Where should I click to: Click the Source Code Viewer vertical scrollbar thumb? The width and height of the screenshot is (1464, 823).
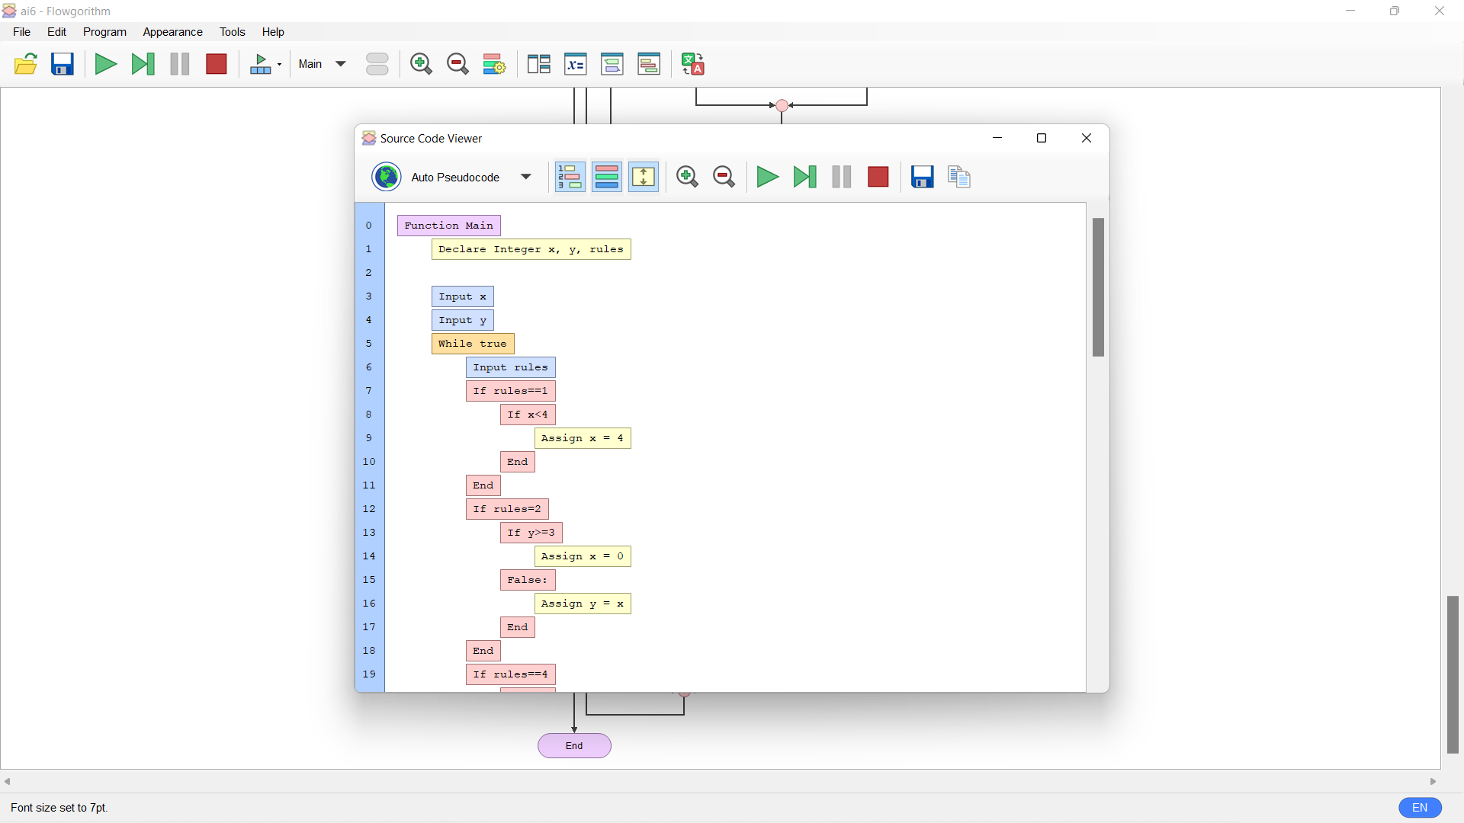tap(1098, 287)
